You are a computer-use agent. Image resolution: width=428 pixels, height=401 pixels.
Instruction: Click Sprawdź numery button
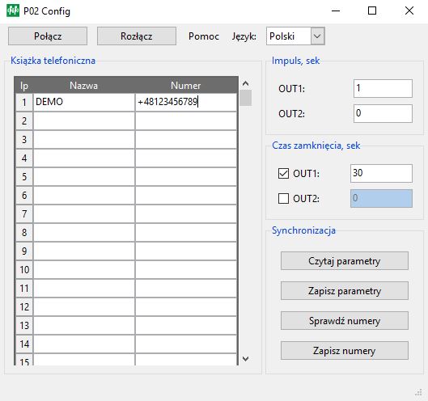tap(345, 321)
